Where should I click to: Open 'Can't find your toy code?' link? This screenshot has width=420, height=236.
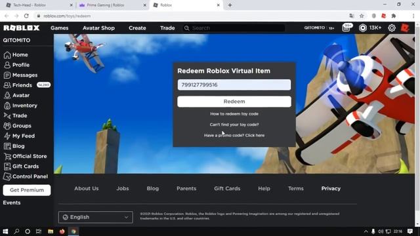point(234,125)
